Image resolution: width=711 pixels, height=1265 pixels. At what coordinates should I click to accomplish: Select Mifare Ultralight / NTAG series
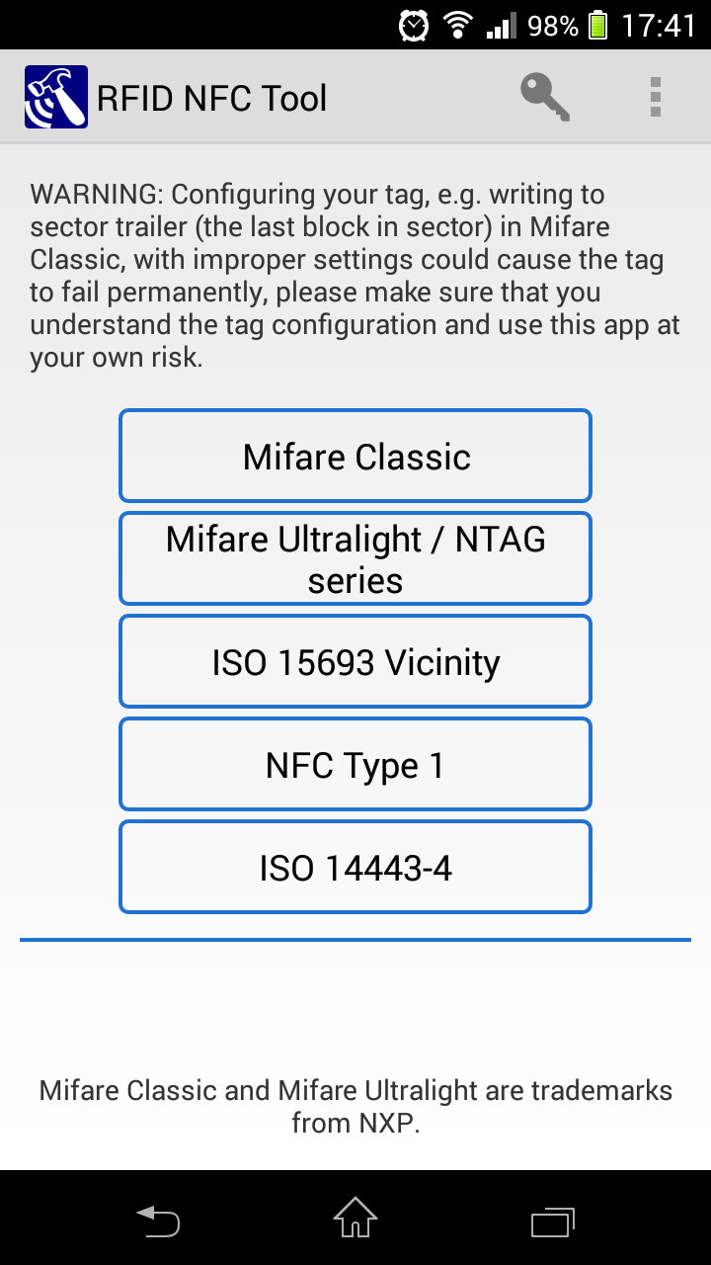(355, 559)
